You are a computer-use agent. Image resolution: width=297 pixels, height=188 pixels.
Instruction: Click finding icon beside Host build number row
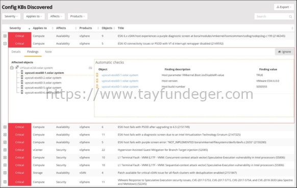click(x=97, y=87)
